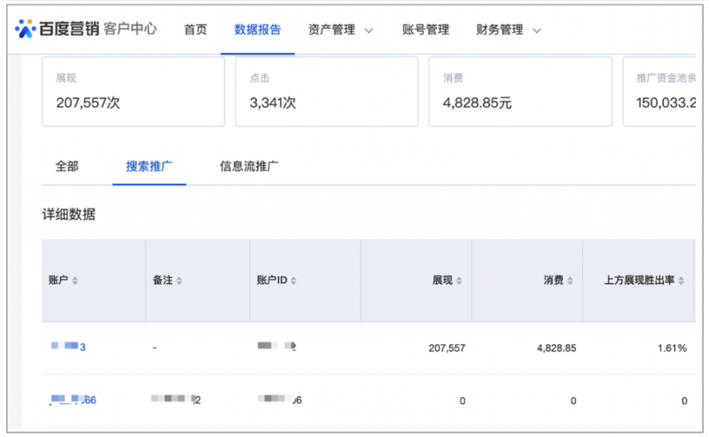This screenshot has width=709, height=437.
Task: Sort by 展现 column arrows
Action: pyautogui.click(x=459, y=280)
